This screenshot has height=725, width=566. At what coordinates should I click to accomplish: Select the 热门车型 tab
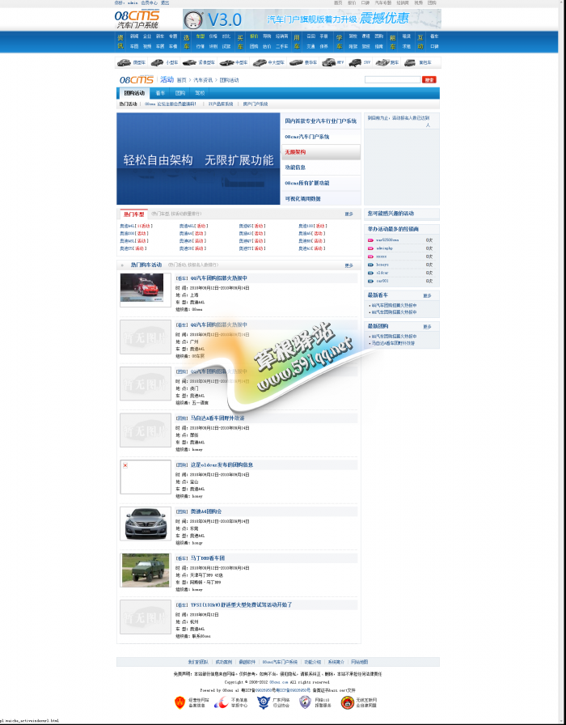pos(134,214)
